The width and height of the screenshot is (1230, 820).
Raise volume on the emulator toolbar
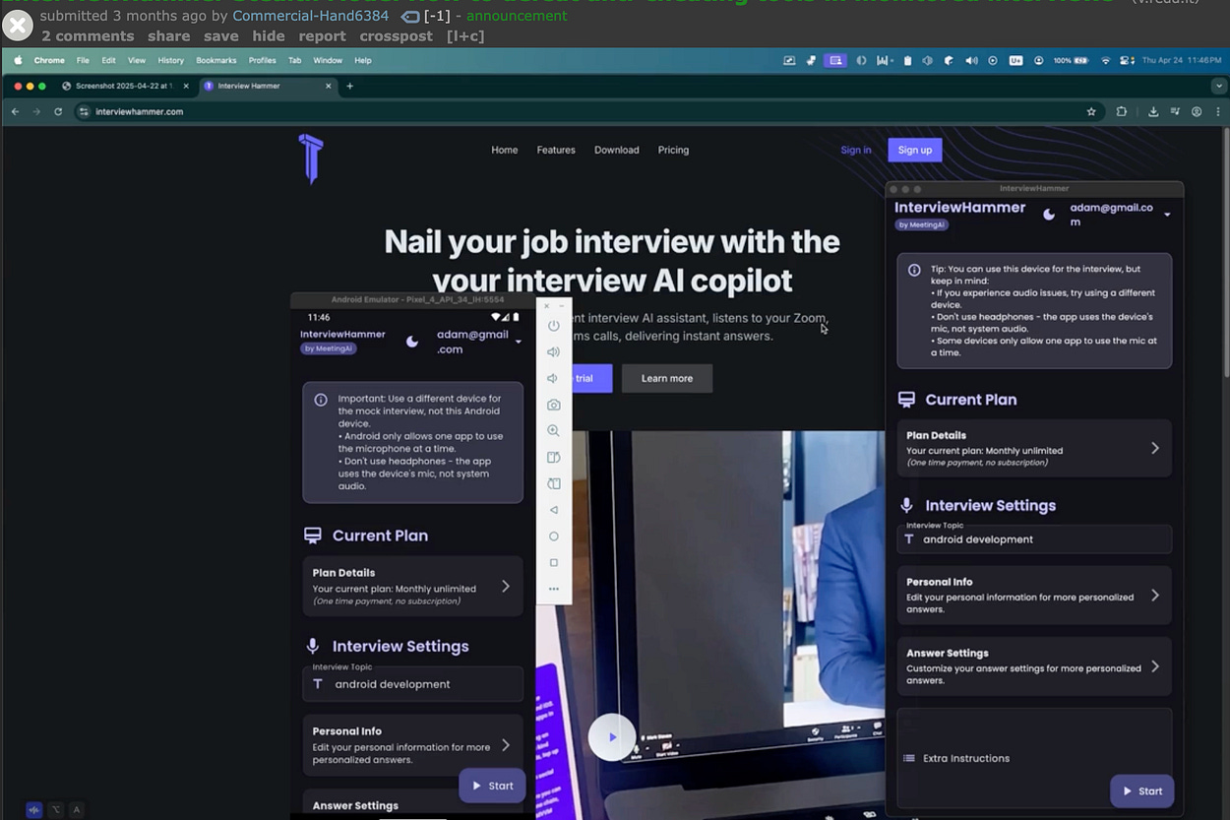click(554, 351)
